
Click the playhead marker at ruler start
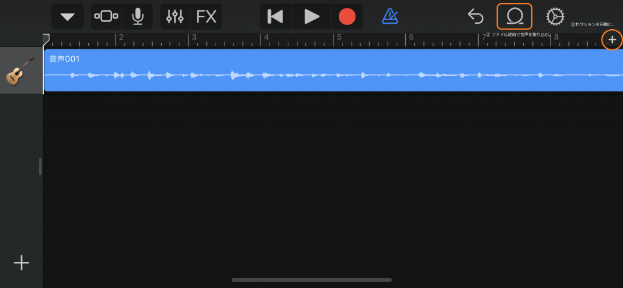[46, 38]
